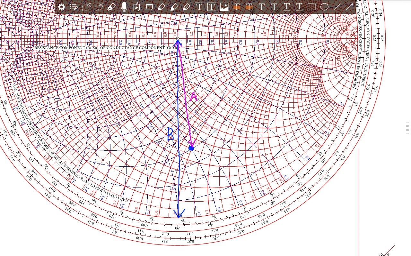The image size is (411, 256).
Task: Select the second strikethrough text tool
Action: pyautogui.click(x=274, y=7)
